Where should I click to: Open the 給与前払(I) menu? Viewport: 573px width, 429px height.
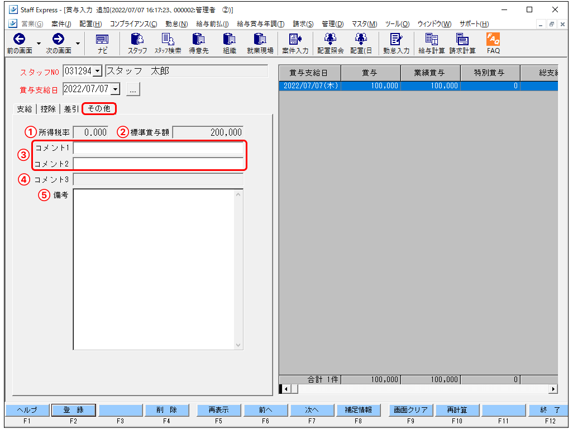click(212, 24)
